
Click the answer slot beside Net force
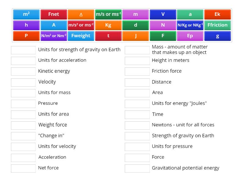23,168
